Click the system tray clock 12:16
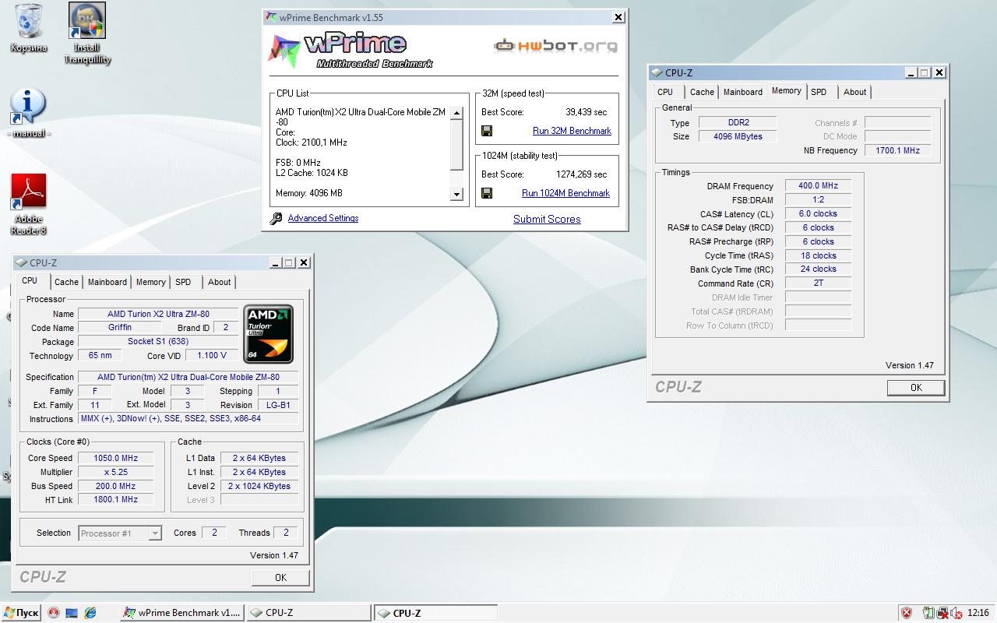 click(978, 613)
